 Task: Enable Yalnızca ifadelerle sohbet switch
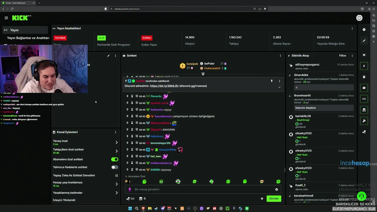coord(115,167)
